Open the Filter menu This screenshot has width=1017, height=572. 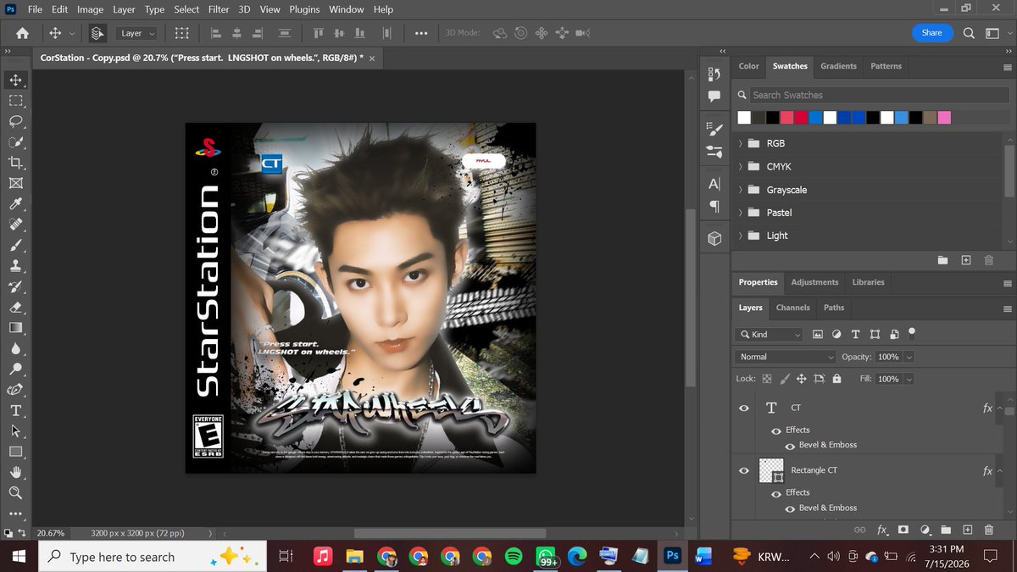tap(219, 9)
